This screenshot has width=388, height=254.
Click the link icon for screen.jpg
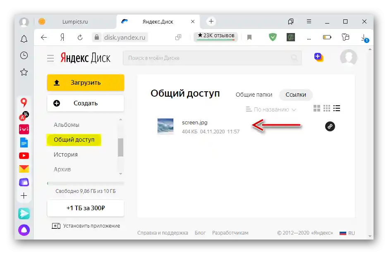pyautogui.click(x=330, y=126)
